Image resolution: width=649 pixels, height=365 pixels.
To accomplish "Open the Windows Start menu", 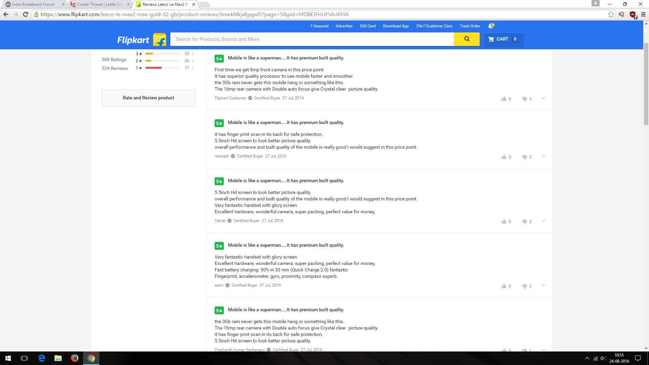I will 8,358.
